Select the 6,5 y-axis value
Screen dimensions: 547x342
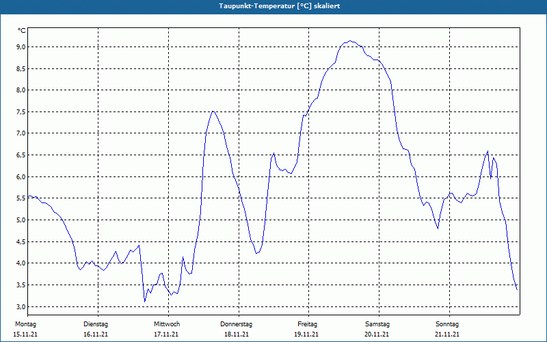(x=21, y=155)
